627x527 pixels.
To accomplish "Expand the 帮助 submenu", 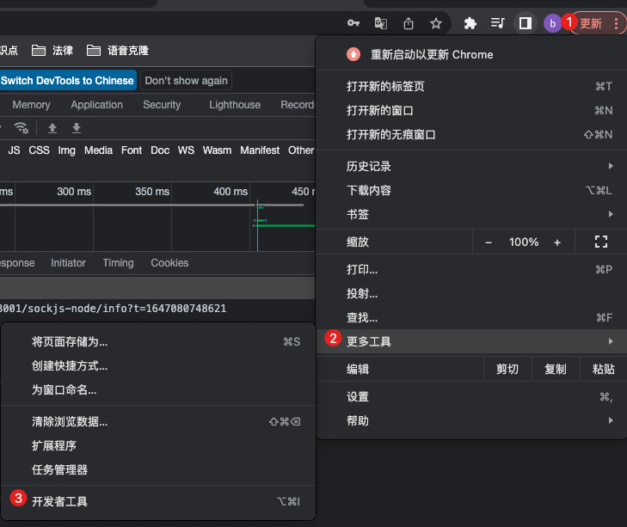I will [471, 420].
